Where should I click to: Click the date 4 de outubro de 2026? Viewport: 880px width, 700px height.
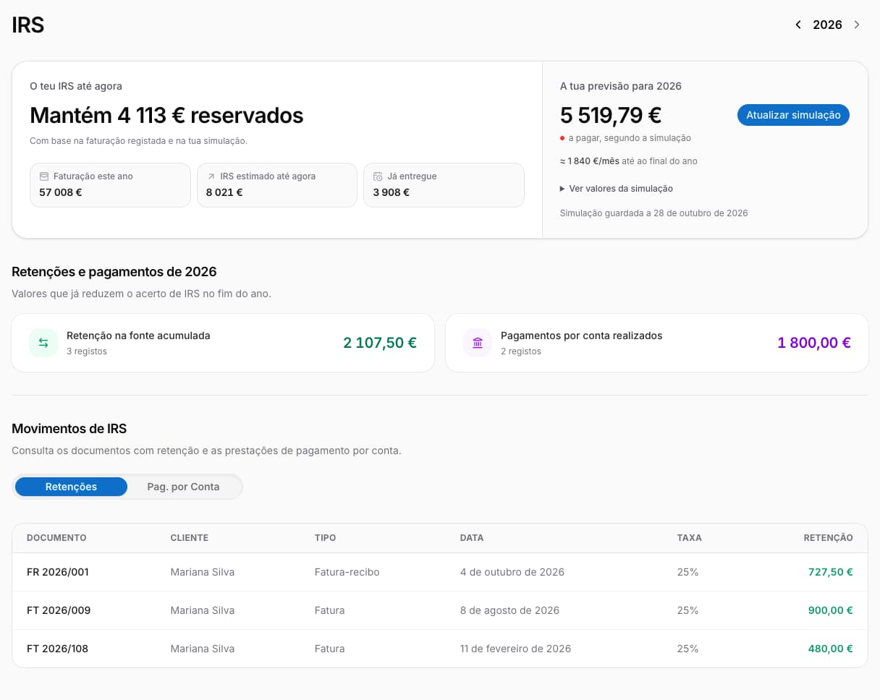click(512, 572)
